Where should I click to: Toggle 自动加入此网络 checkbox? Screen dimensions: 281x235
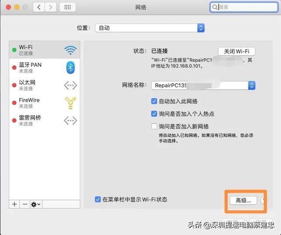pyautogui.click(x=154, y=101)
